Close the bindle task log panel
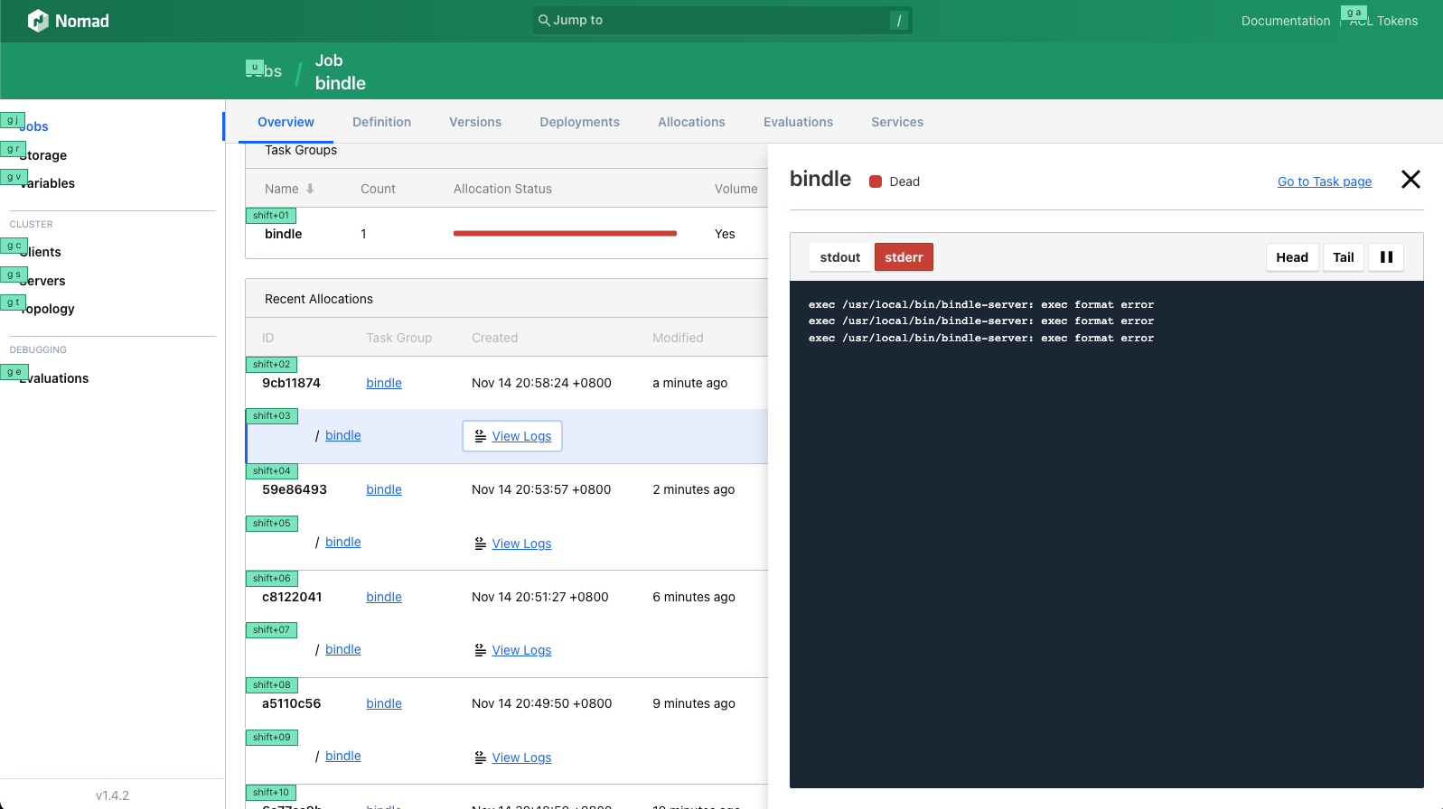The width and height of the screenshot is (1443, 809). coord(1410,180)
